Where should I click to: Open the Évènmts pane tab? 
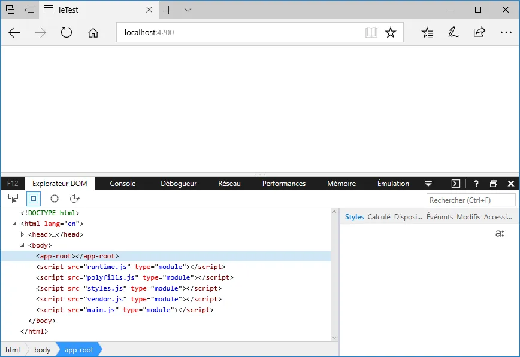439,217
